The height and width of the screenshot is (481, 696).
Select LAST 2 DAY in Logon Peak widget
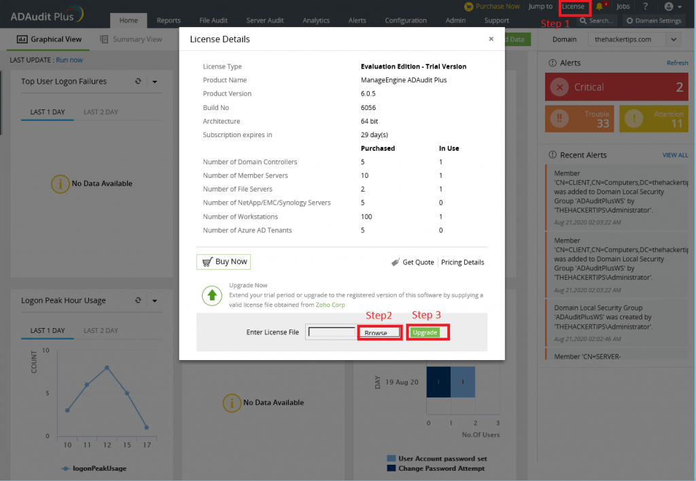point(101,331)
